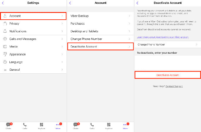
Task: Select Deactivate Account in Account list
Action: tap(101, 46)
